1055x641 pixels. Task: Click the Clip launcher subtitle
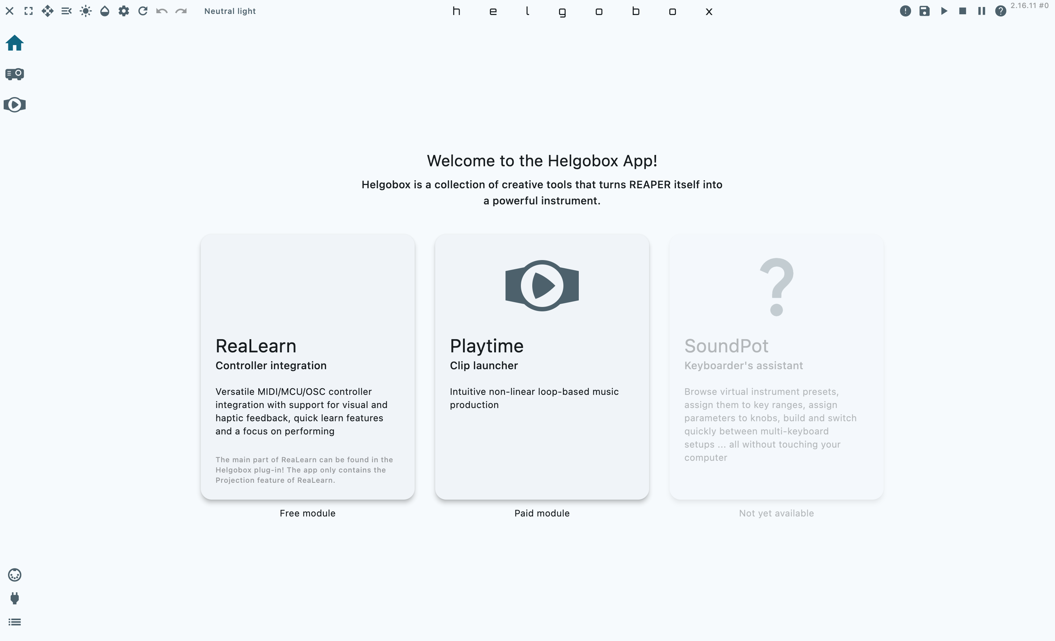pyautogui.click(x=484, y=366)
